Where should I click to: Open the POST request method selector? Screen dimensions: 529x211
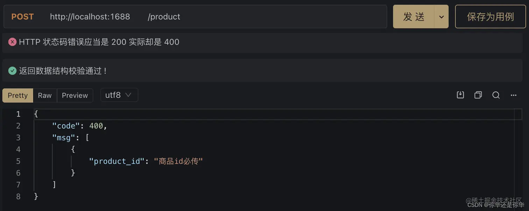tap(22, 17)
